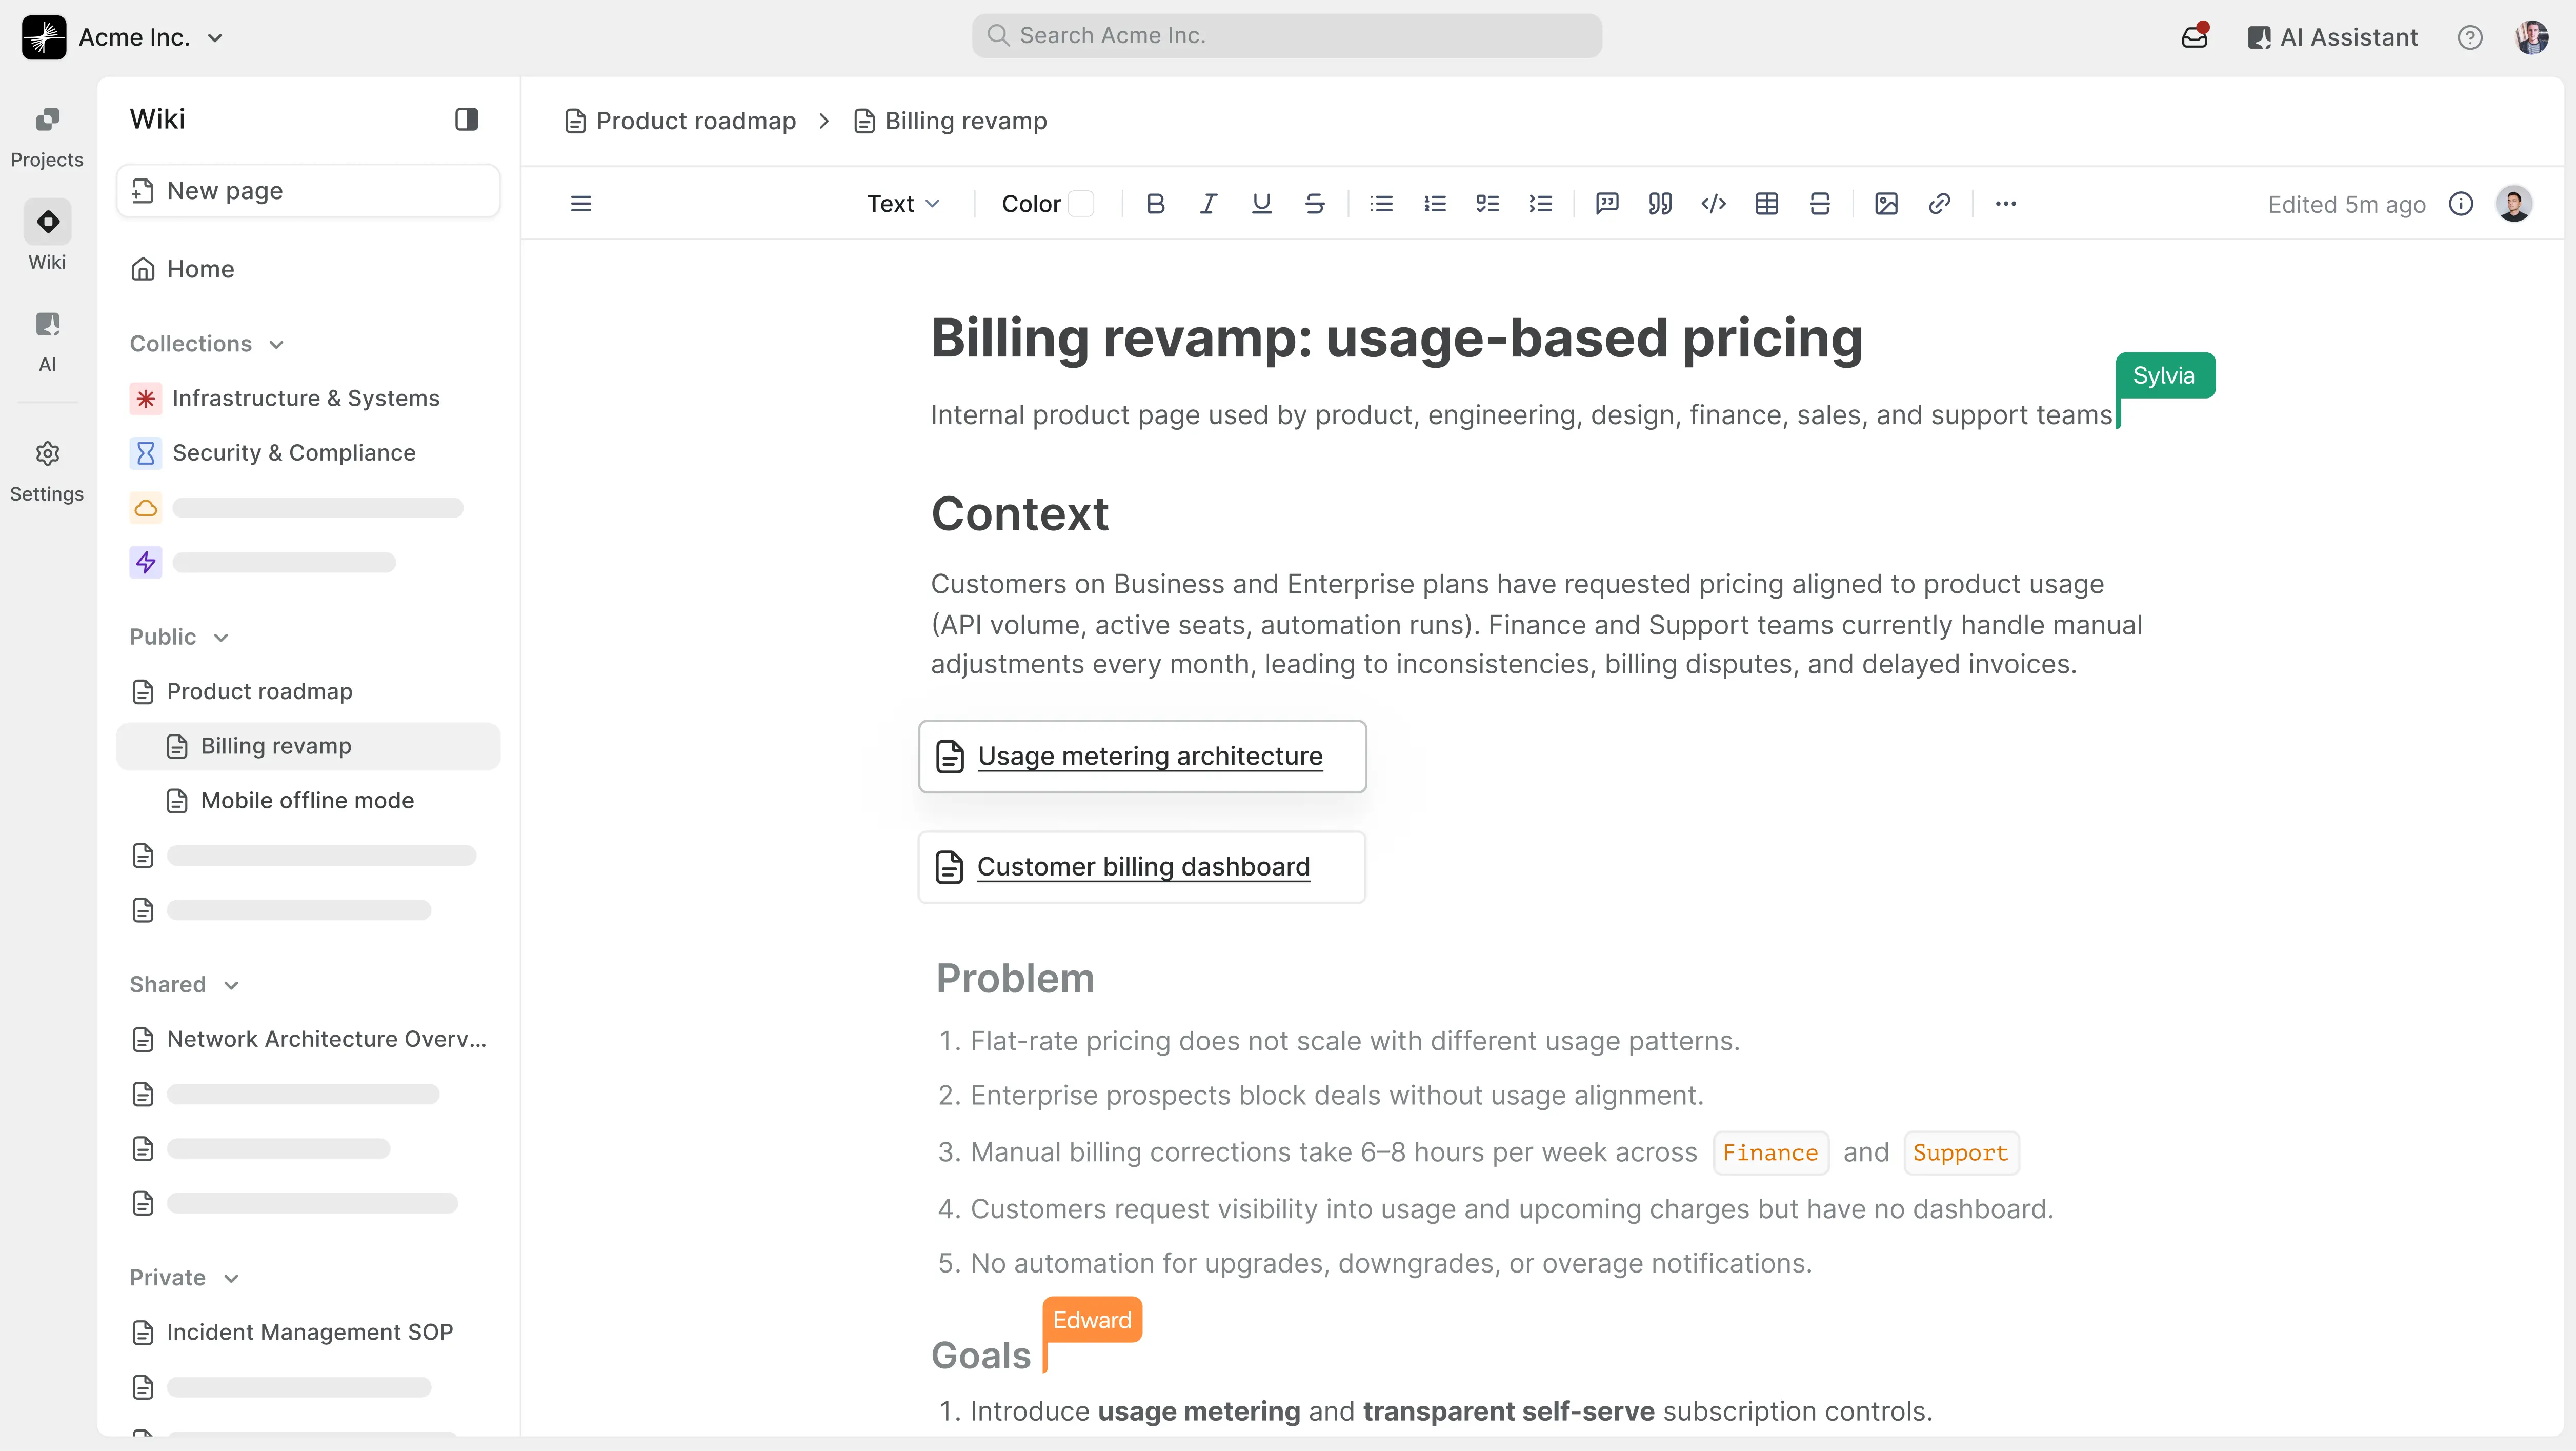Focus the Search Acme Inc. field
This screenshot has height=1451, width=2576.
click(x=1286, y=36)
